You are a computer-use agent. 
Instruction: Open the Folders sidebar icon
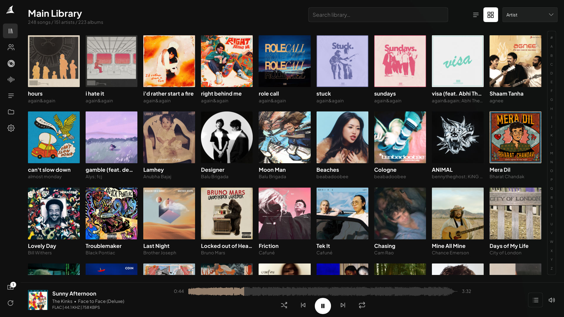(11, 112)
